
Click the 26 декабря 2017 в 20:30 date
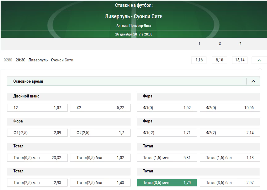pos(134,34)
